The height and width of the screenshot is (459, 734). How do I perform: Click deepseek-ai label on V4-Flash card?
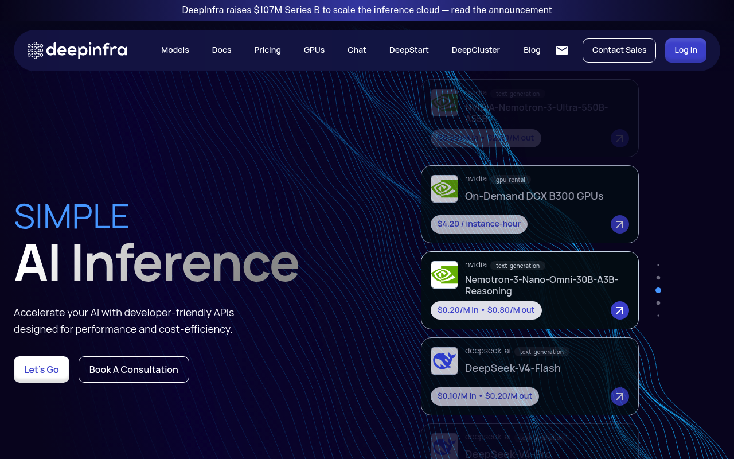(487, 351)
